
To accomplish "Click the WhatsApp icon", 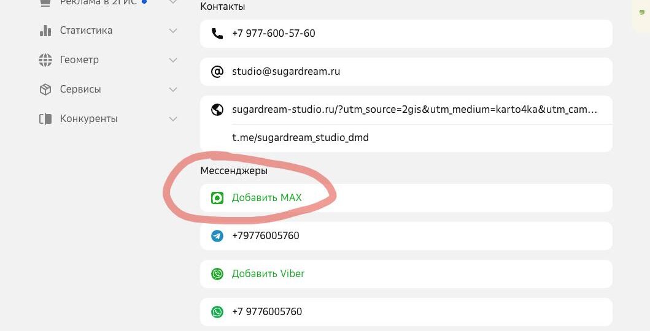I will (217, 312).
